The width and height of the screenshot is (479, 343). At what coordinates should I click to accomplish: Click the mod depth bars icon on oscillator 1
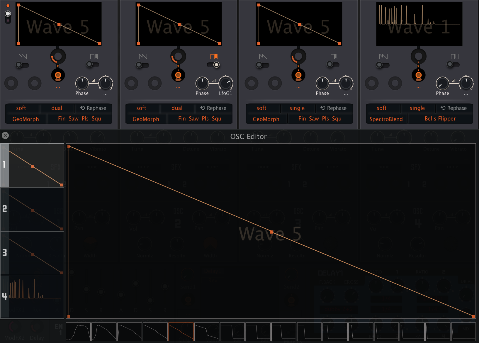point(94,80)
